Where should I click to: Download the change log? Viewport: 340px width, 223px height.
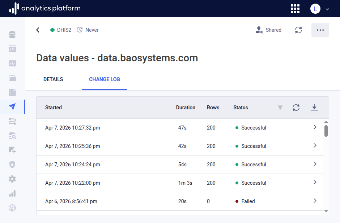314,108
